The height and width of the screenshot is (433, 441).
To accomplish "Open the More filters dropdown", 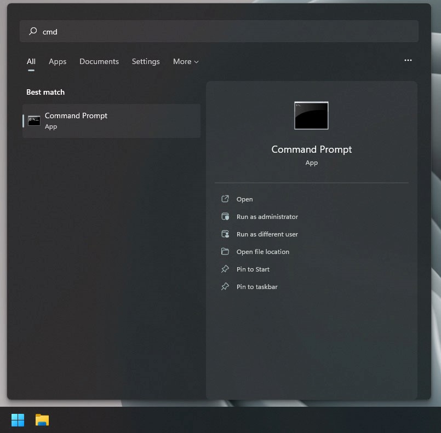I will pos(185,61).
